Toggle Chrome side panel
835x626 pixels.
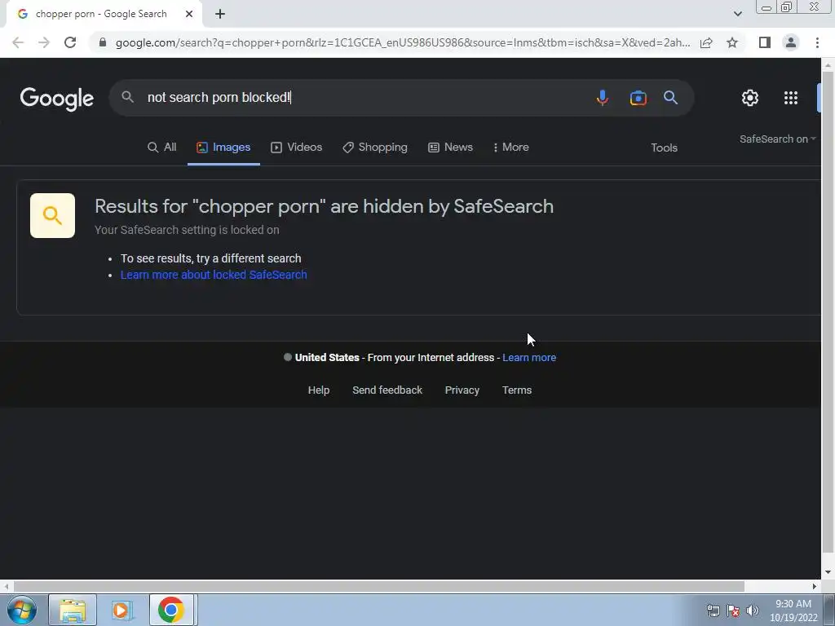(x=765, y=42)
